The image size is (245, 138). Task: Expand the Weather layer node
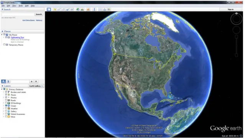pos(3,108)
